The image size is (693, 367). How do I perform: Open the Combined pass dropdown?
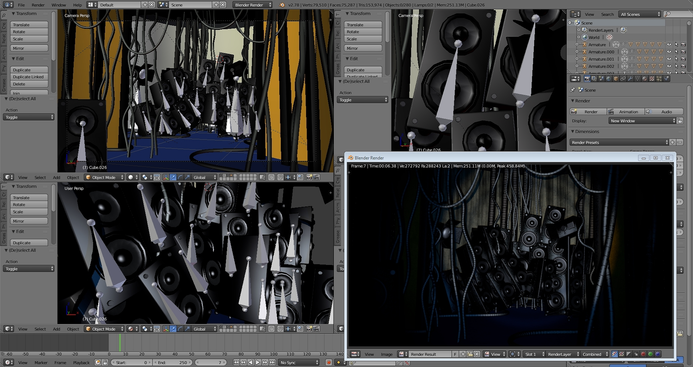(x=595, y=354)
